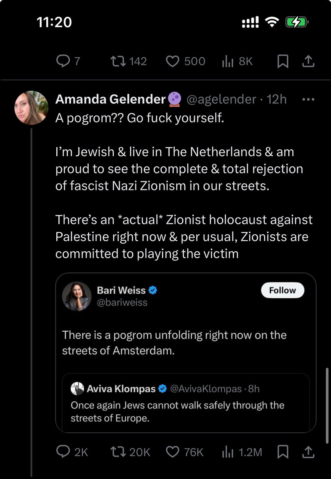Reply to the post with 2K replies

(63, 452)
